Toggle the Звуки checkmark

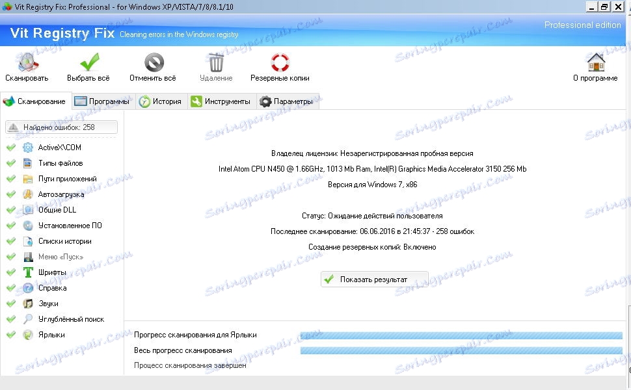pyautogui.click(x=11, y=304)
